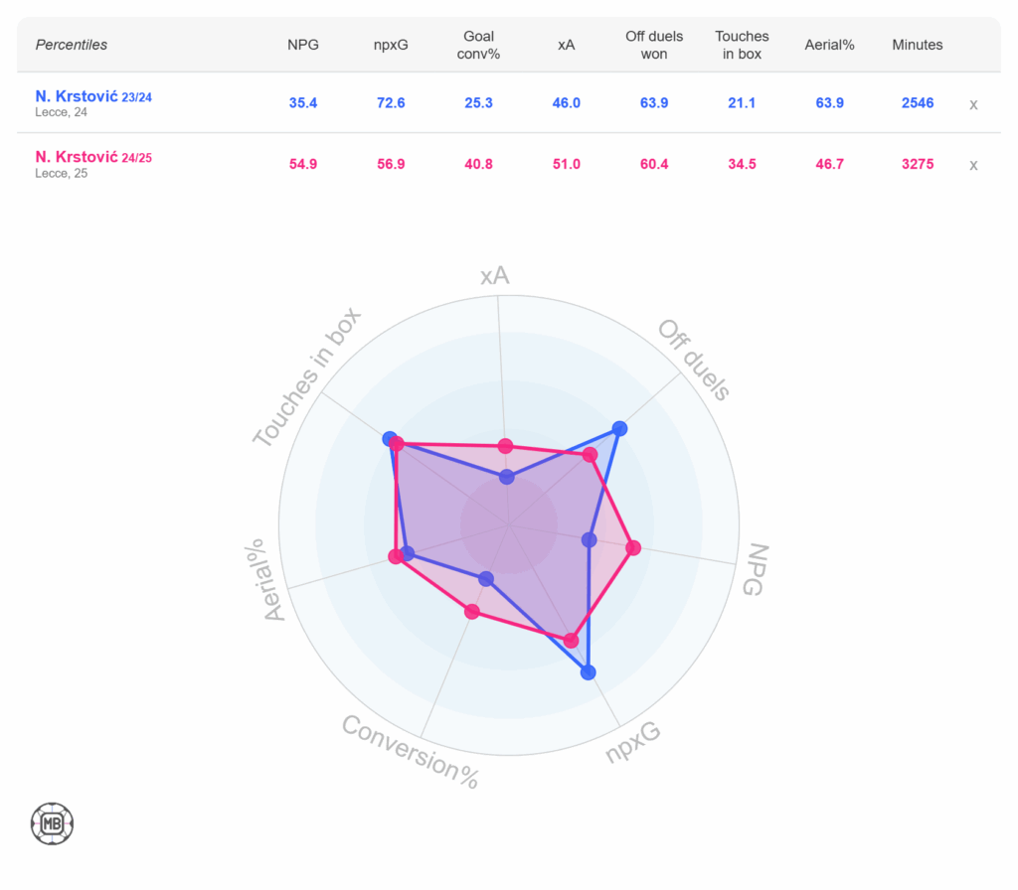Click pink NPG point on radar
Screen dimensions: 1018x890
633,547
